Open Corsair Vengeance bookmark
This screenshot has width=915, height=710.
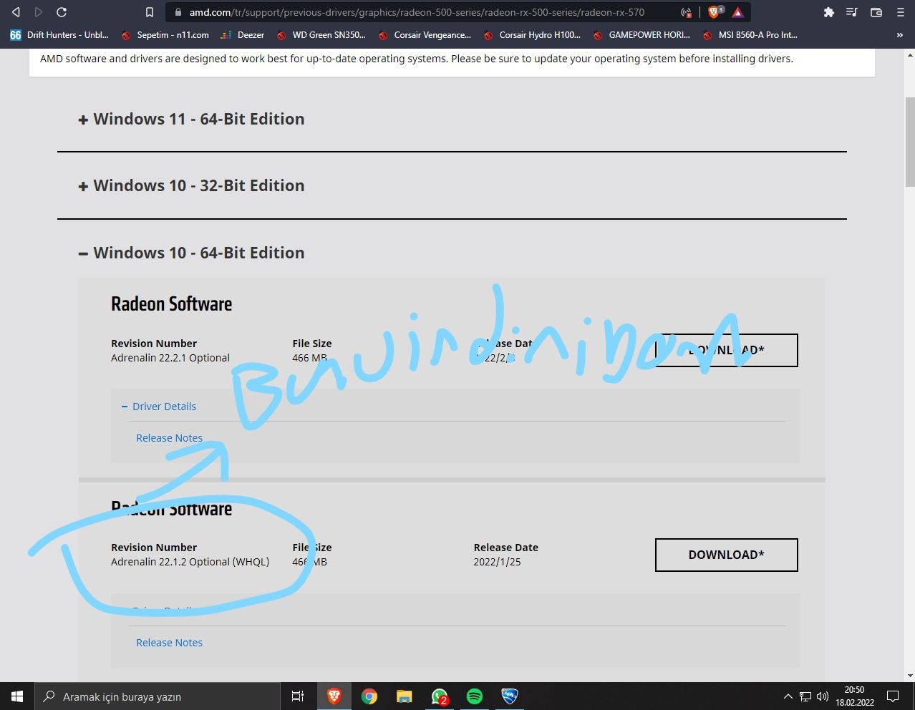pyautogui.click(x=425, y=34)
